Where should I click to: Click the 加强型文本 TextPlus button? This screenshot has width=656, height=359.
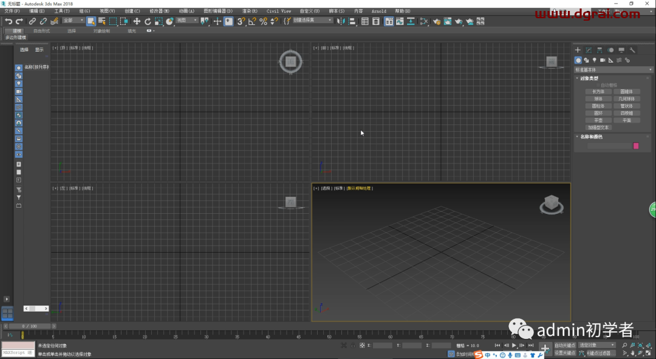[598, 127]
